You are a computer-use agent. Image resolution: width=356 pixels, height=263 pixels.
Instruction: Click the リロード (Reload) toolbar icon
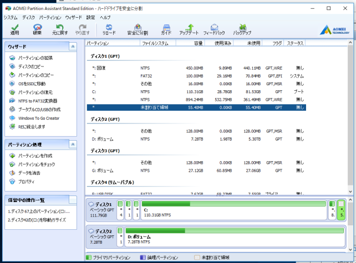[x=109, y=28]
